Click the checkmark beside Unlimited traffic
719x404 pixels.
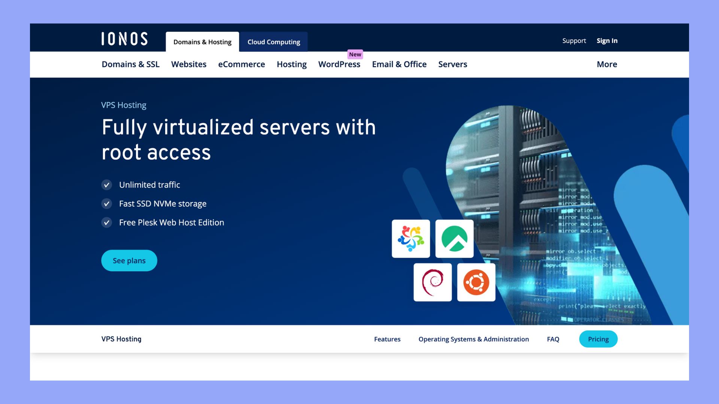107,185
